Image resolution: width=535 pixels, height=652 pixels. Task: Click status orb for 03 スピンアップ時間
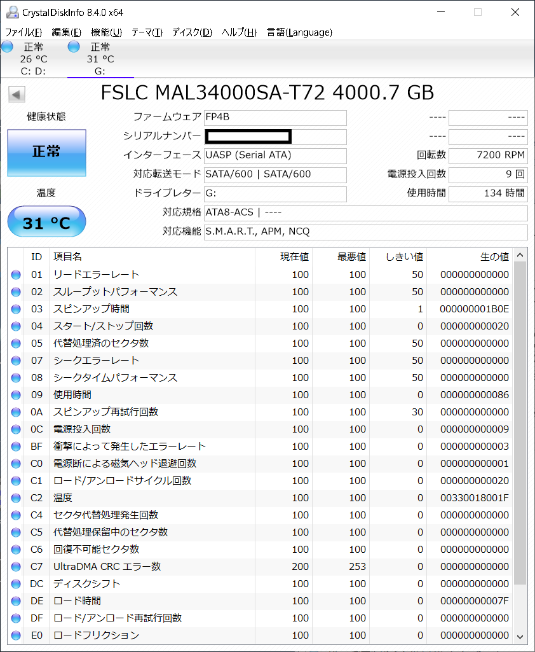tap(16, 309)
